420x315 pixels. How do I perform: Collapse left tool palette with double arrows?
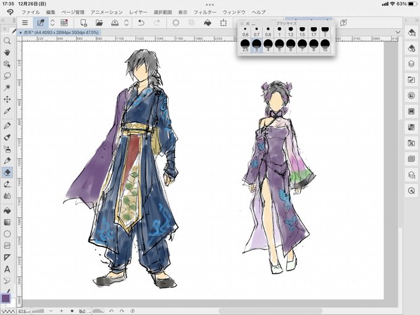(x=2, y=20)
